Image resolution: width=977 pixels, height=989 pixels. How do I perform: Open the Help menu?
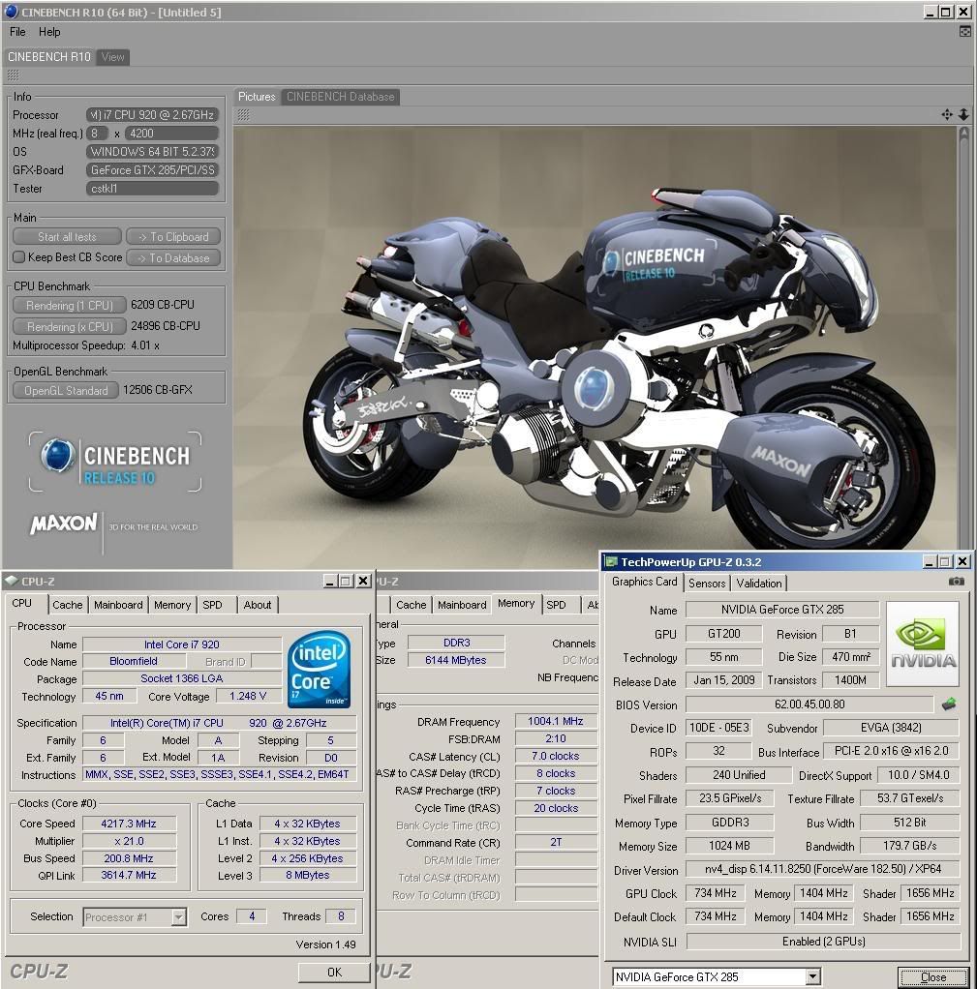pos(49,32)
